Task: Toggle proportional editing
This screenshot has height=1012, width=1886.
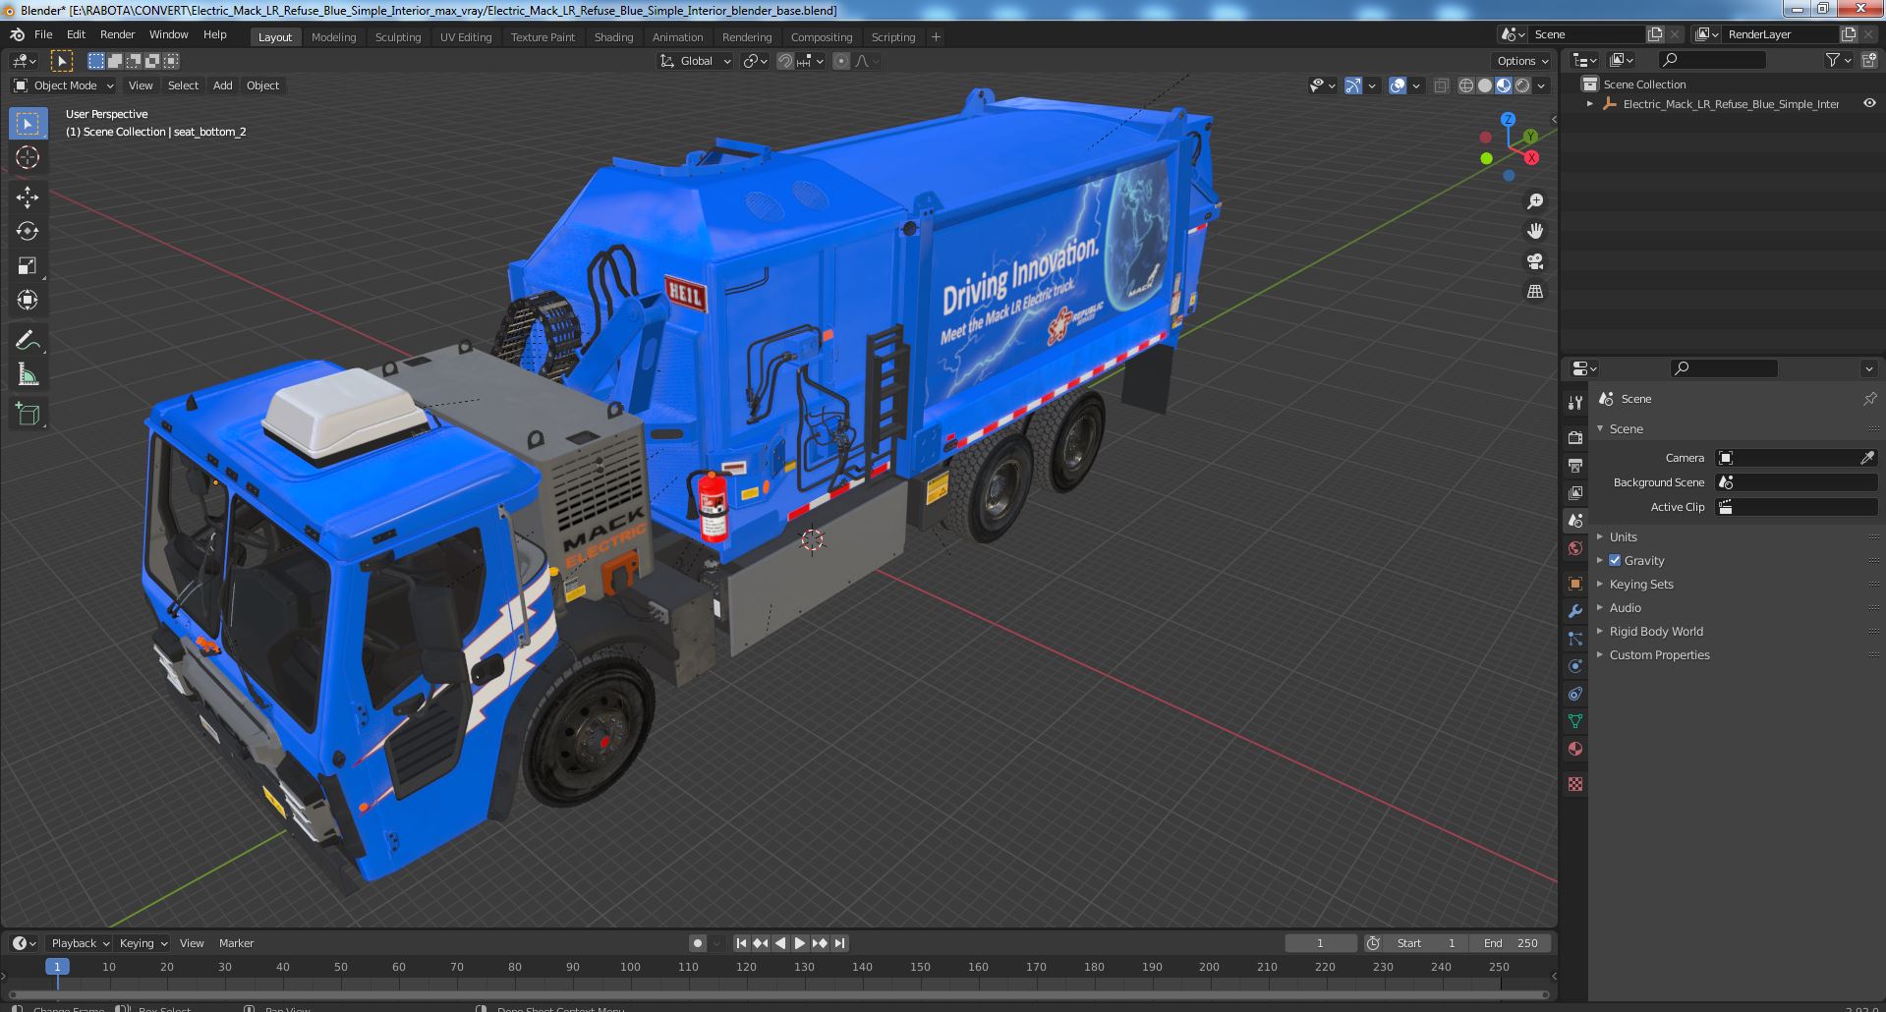Action: click(841, 61)
